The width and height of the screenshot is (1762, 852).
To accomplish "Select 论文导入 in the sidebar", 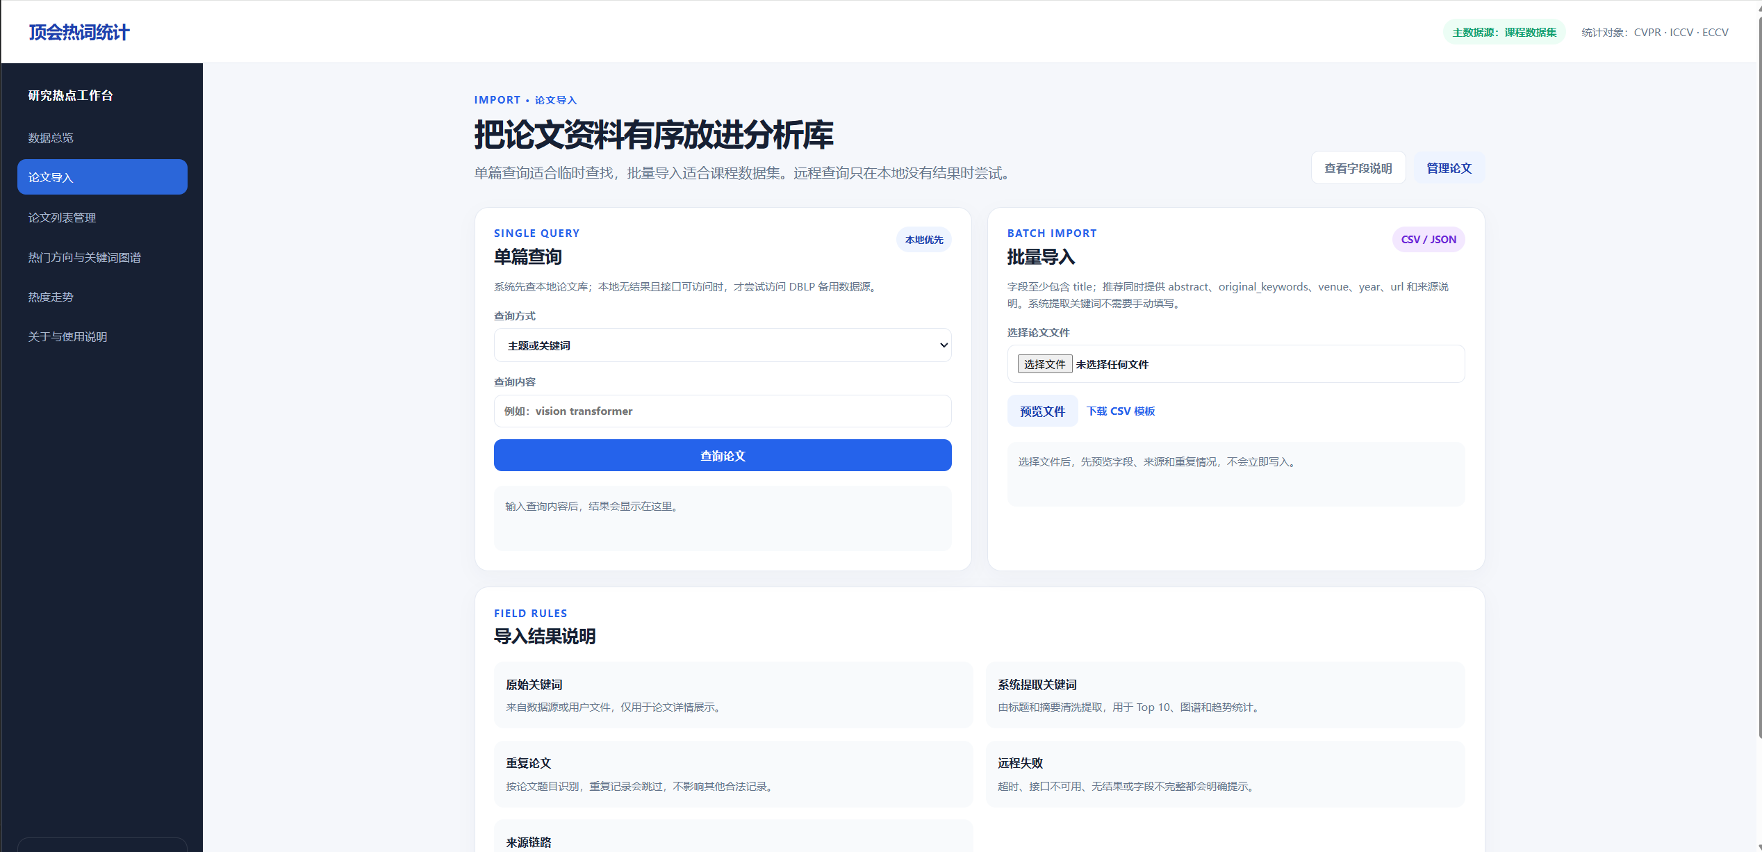I will click(102, 177).
